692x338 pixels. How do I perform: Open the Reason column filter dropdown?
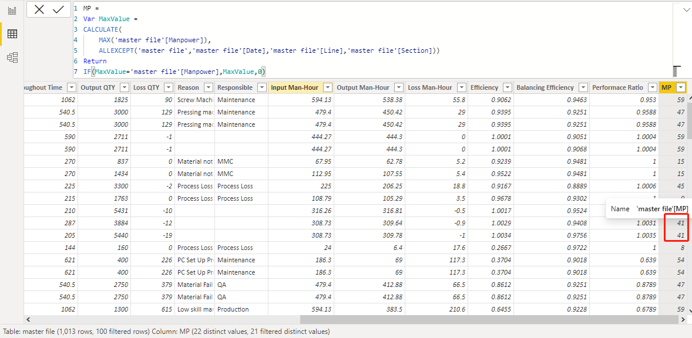pyautogui.click(x=209, y=87)
